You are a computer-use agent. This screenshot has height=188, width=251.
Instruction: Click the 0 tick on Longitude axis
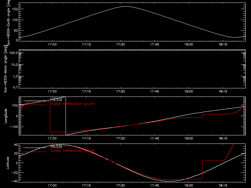17,116
